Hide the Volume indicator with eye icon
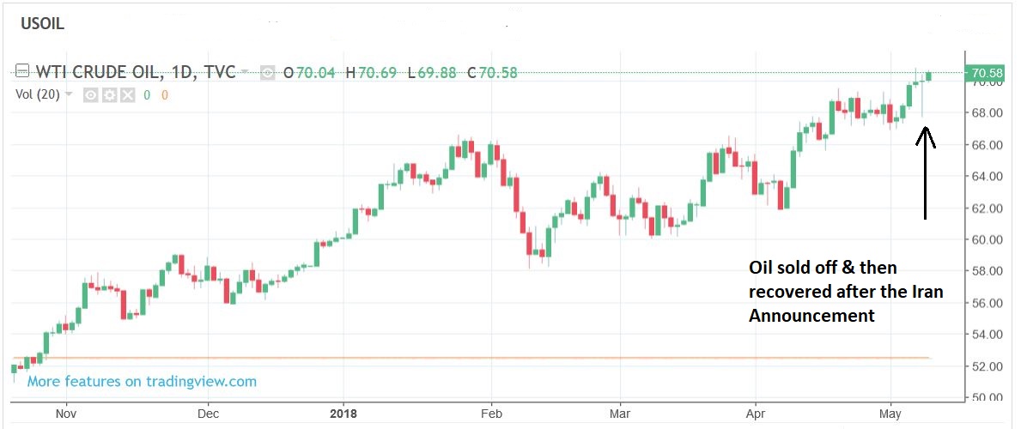This screenshot has width=1021, height=429. coord(90,94)
